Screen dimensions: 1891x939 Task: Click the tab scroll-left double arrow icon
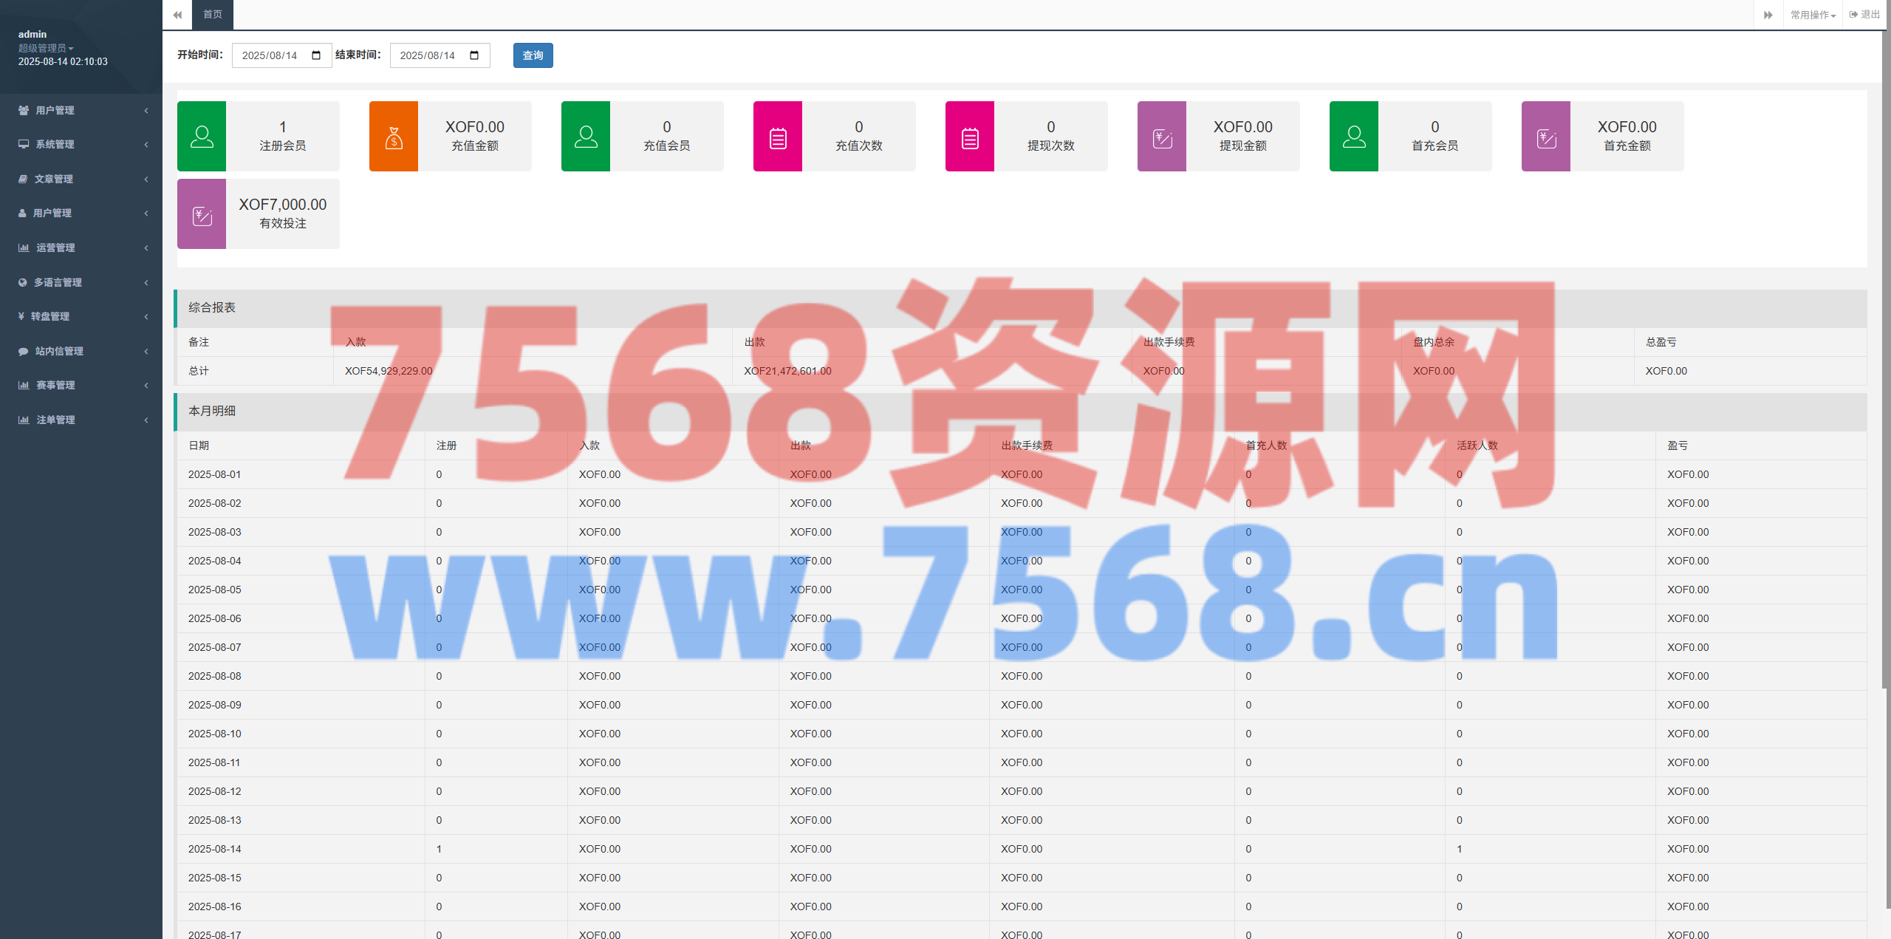tap(177, 15)
